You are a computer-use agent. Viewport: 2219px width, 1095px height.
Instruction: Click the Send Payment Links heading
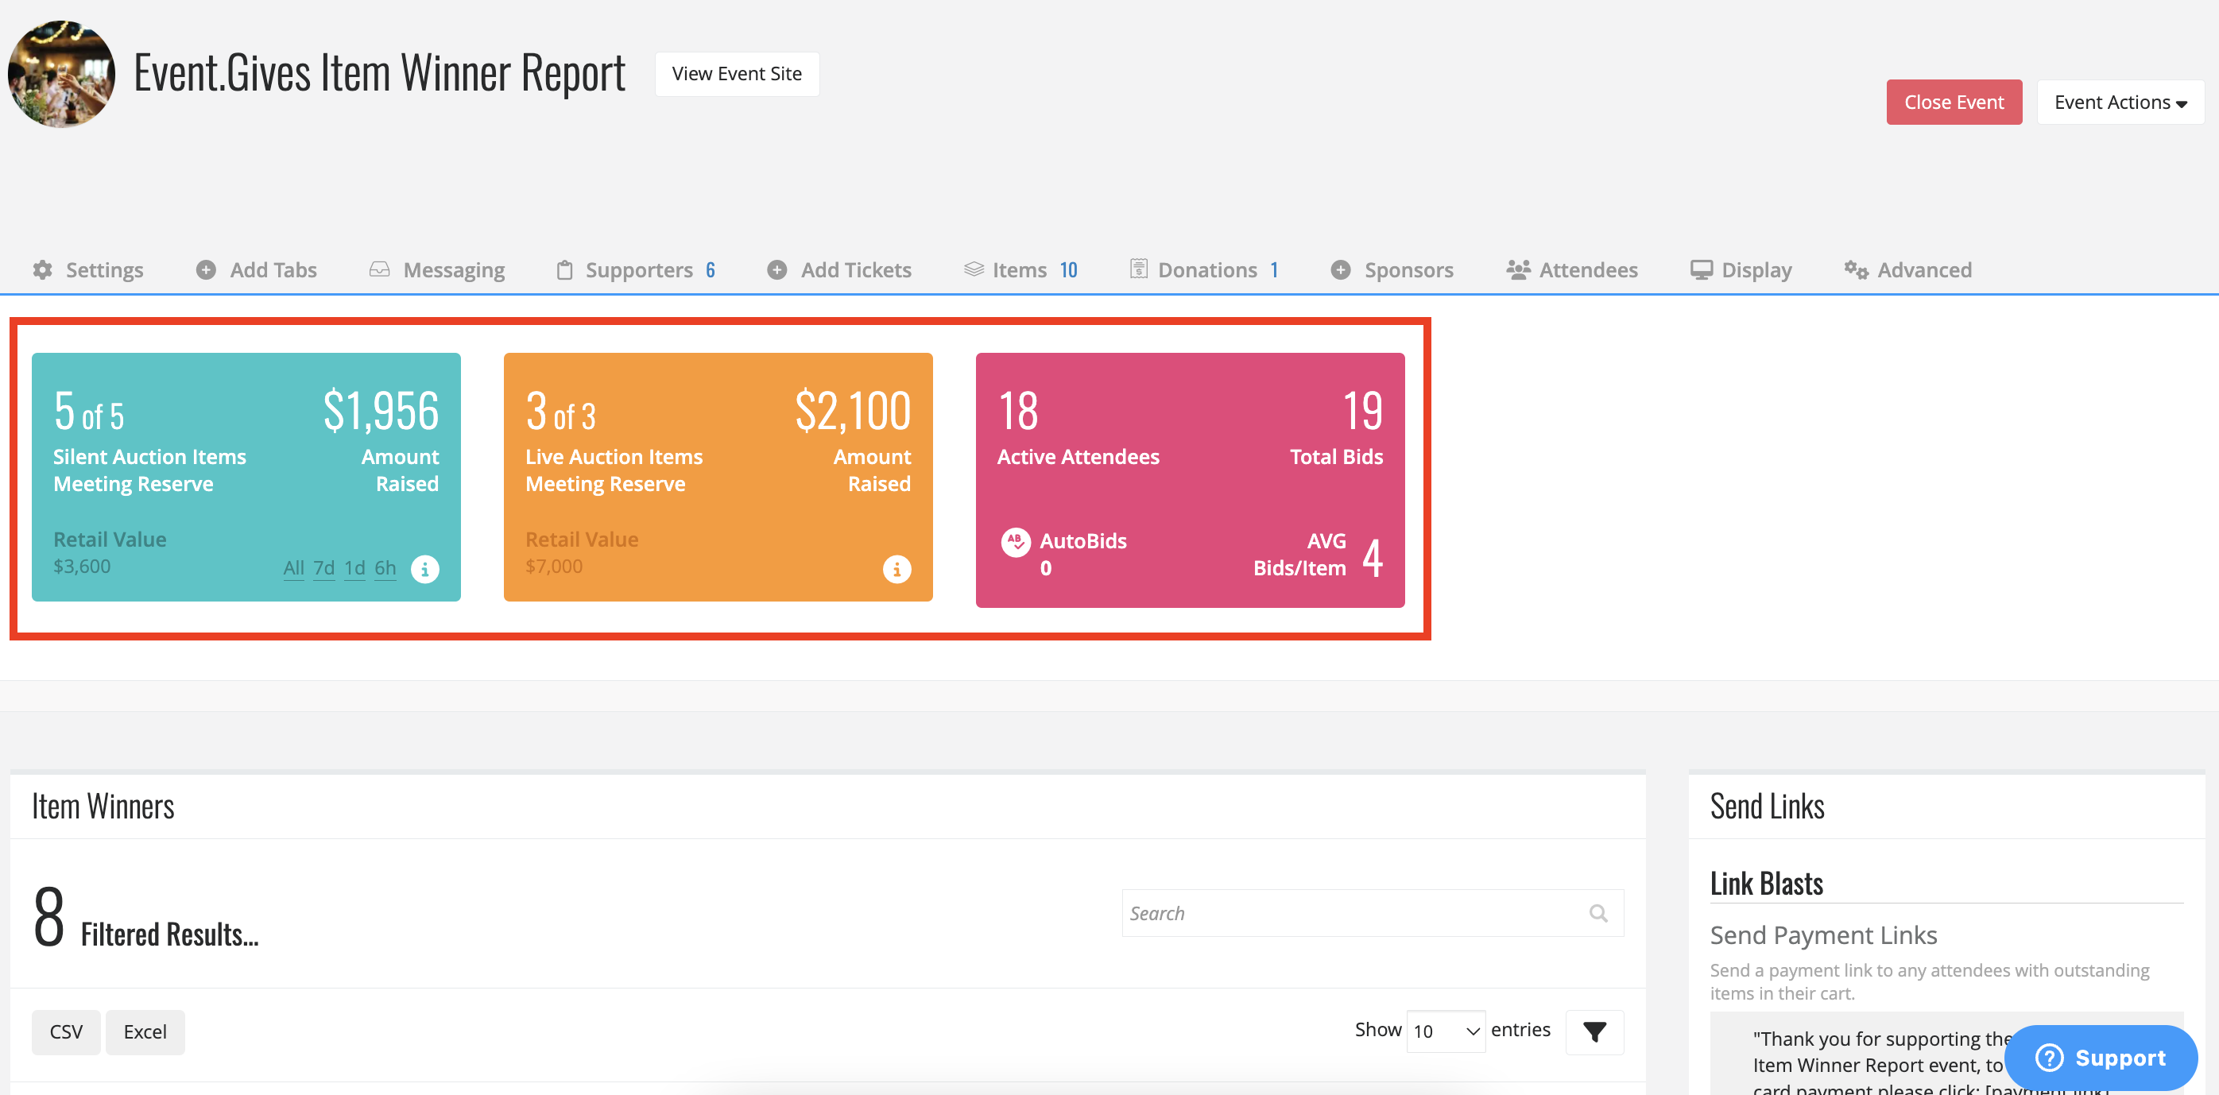point(1824,934)
